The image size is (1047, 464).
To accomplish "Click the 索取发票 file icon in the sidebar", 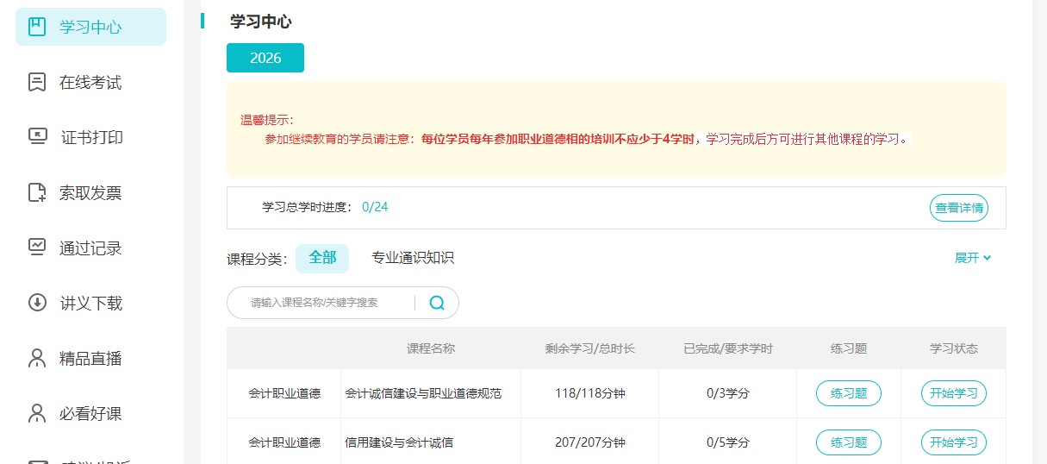I will tap(37, 192).
